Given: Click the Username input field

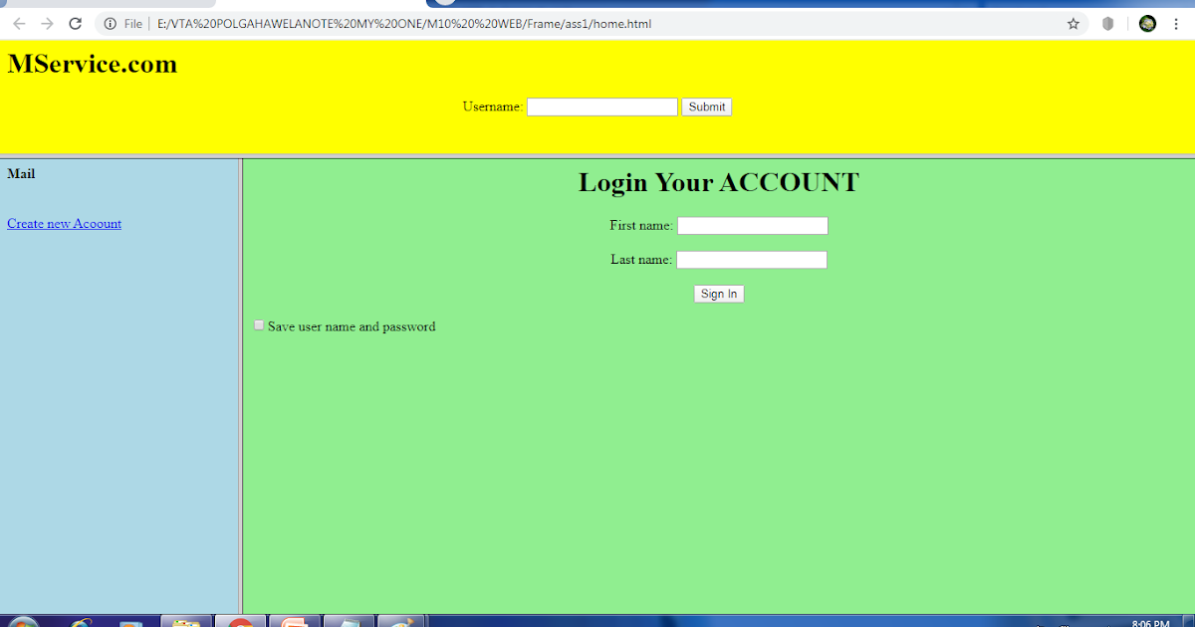Looking at the screenshot, I should tap(601, 106).
